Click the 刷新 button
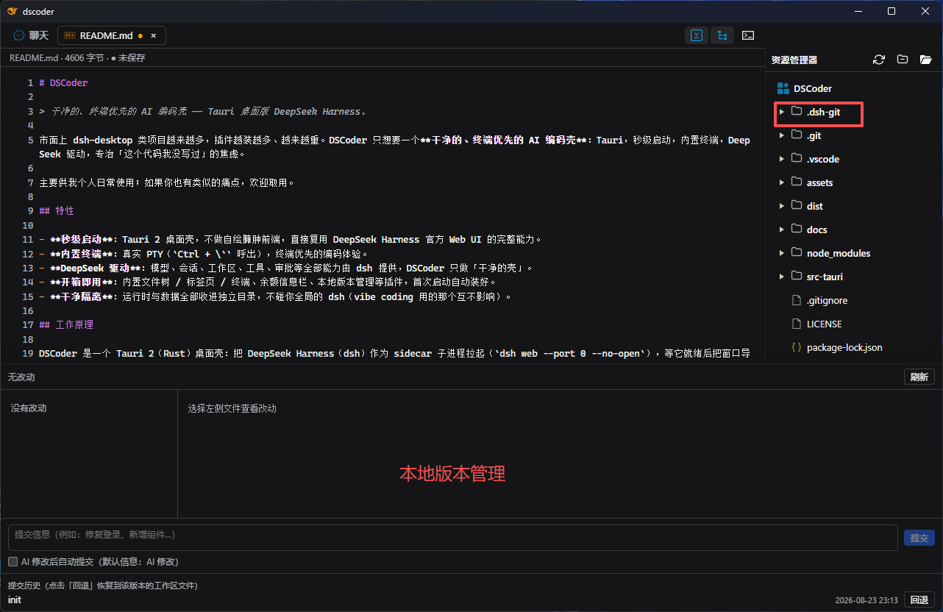This screenshot has width=943, height=612. 919,377
